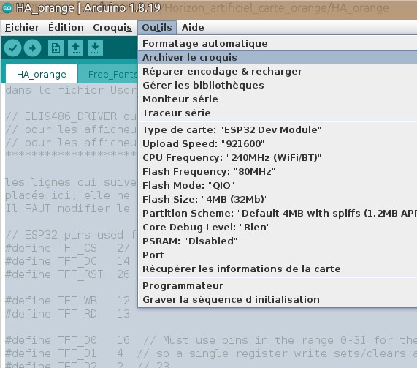
Task: Expand Flash Mode submenu
Action: tap(278, 185)
